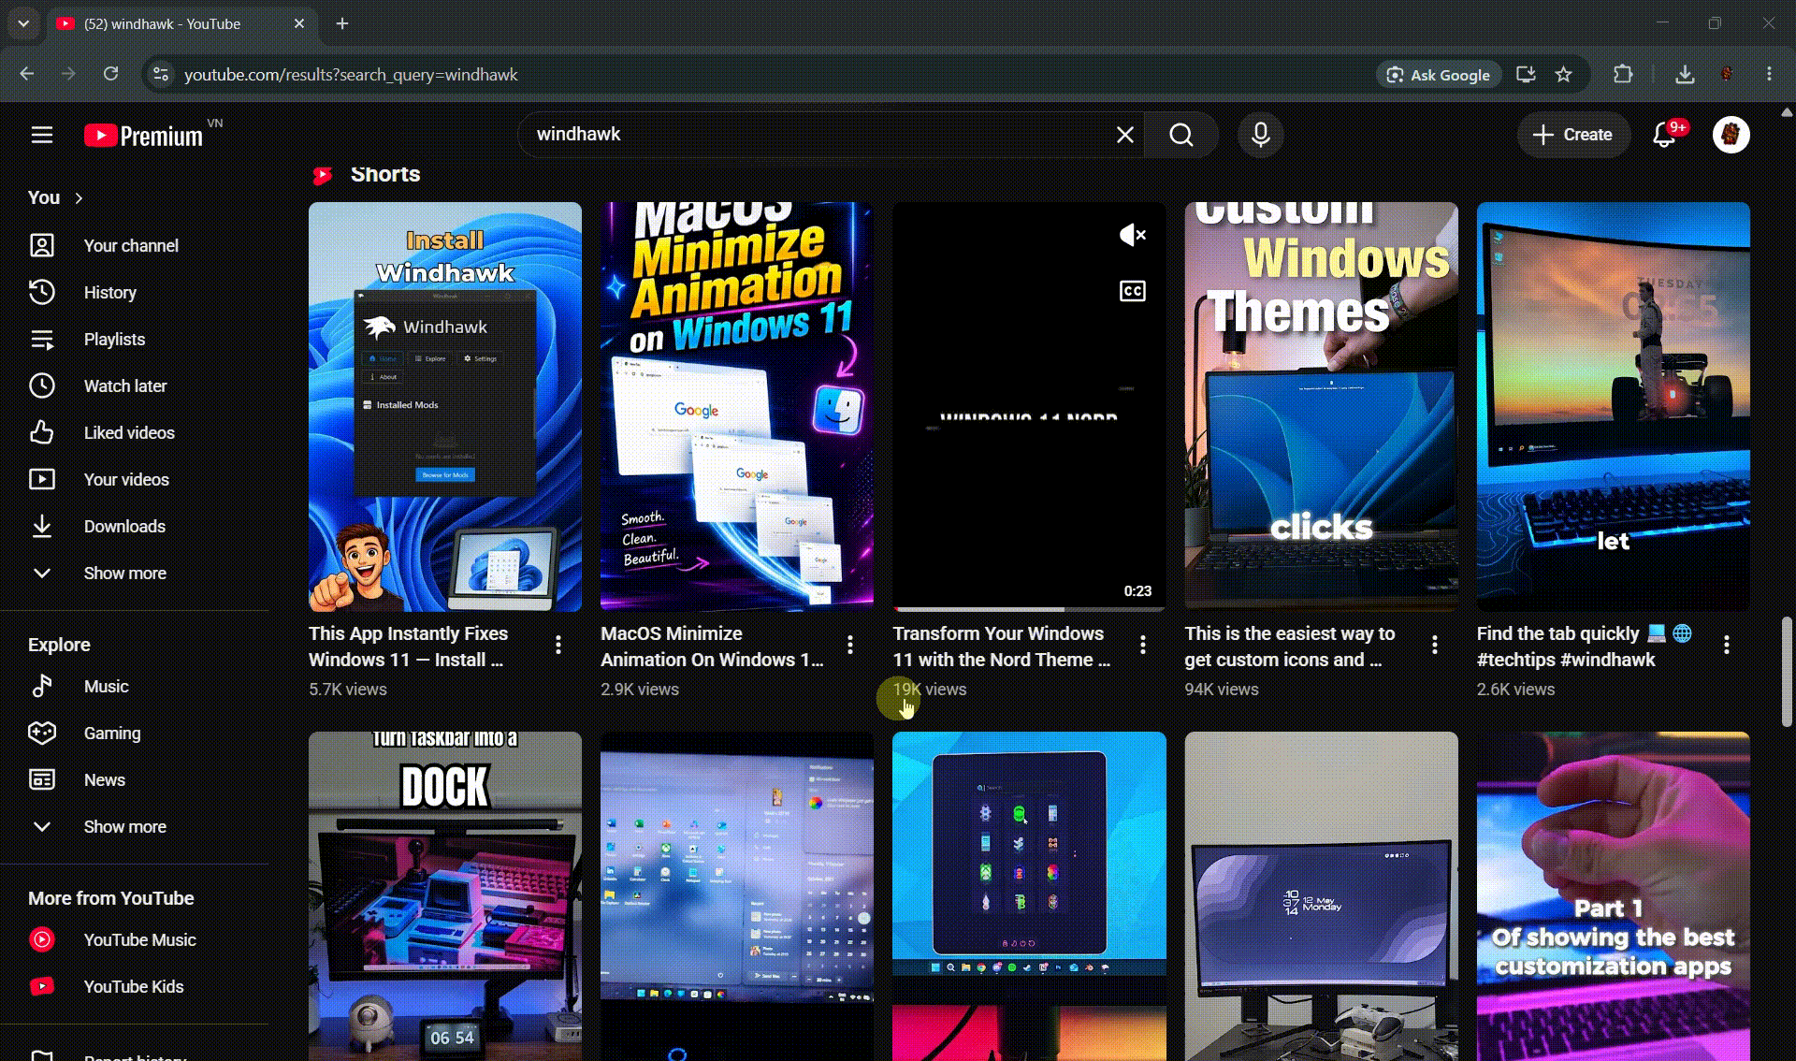This screenshot has width=1796, height=1061.
Task: Click the Gaming label in Explore
Action: coord(112,734)
